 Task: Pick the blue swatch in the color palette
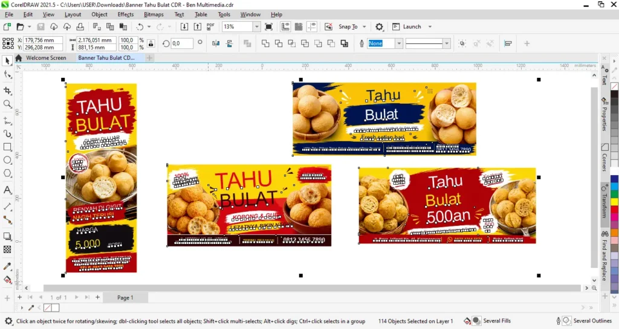pyautogui.click(x=615, y=179)
